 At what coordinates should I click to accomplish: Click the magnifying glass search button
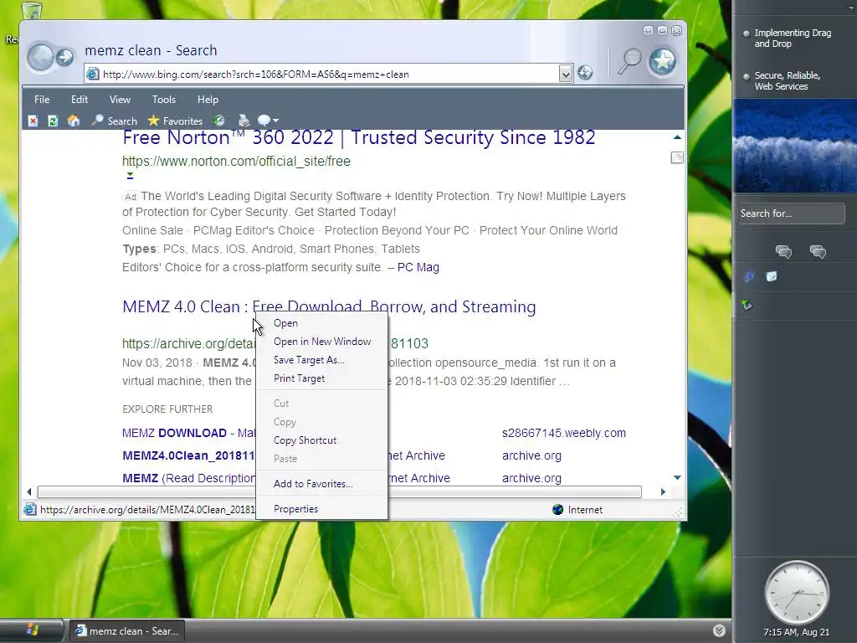pos(629,60)
